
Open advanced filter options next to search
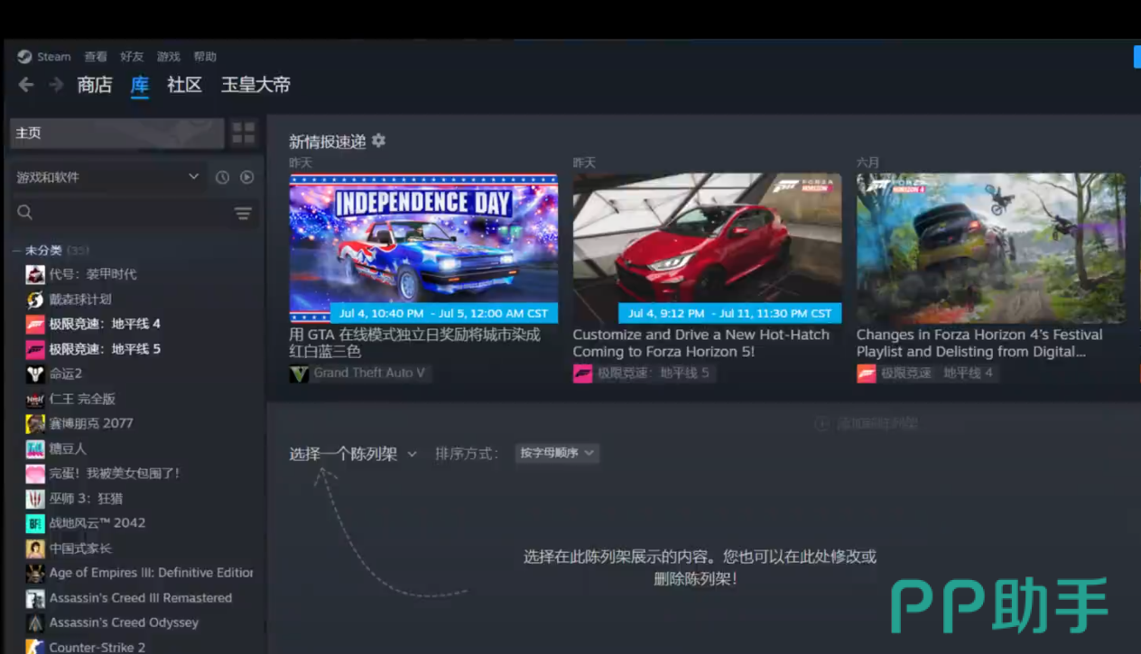click(243, 213)
